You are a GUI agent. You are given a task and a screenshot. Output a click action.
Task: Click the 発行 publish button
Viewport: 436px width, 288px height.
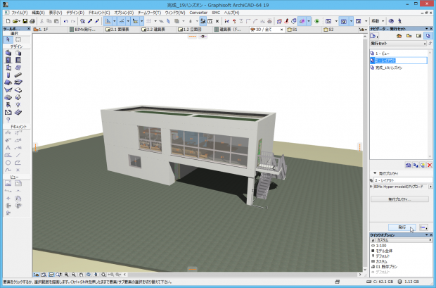[402, 227]
